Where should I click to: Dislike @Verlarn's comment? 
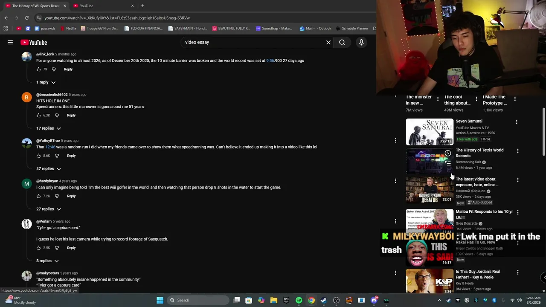57,248
